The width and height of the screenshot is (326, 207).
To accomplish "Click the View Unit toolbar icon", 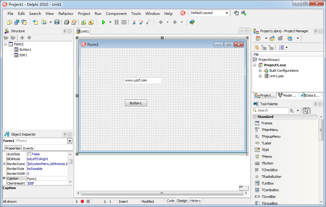I will tap(9, 22).
